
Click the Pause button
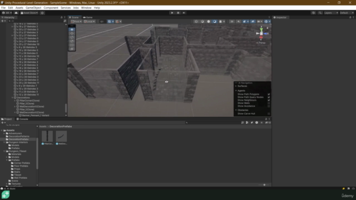click(178, 13)
